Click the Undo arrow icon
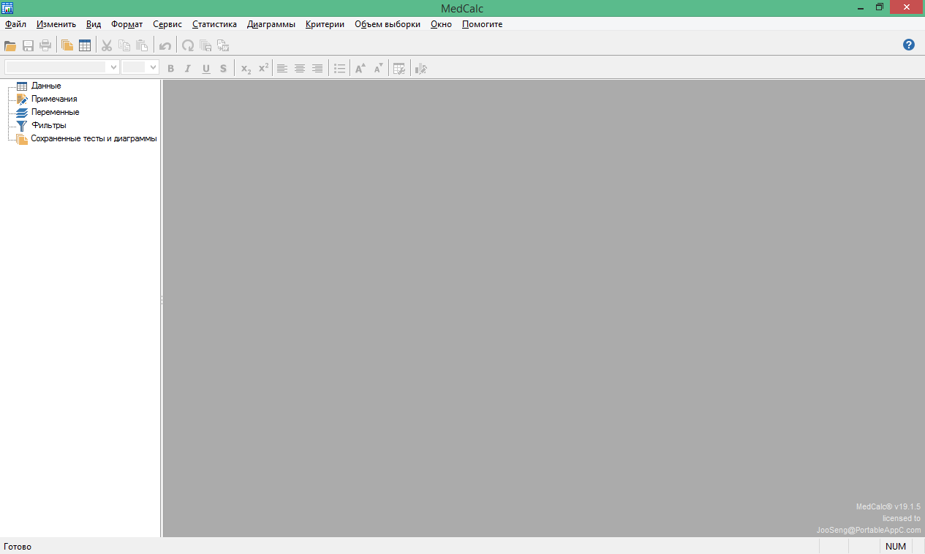925x554 pixels. (165, 45)
